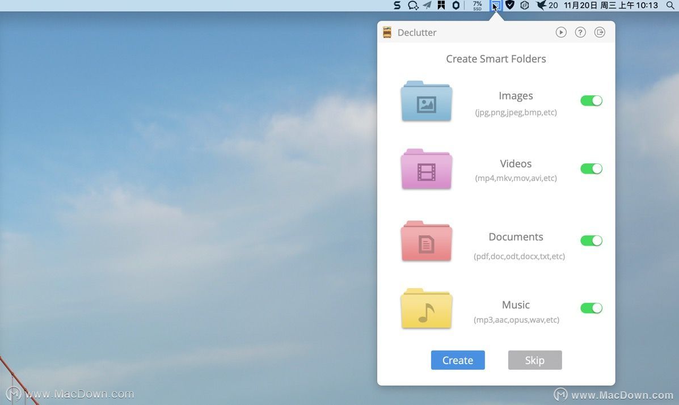Viewport: 679px width, 405px height.
Task: Disable the Images smart folder toggle
Action: 591,100
